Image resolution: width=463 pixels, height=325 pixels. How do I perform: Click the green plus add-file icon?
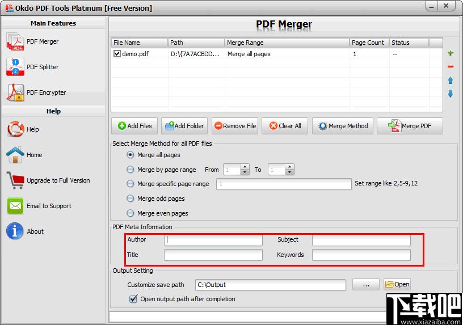(451, 53)
